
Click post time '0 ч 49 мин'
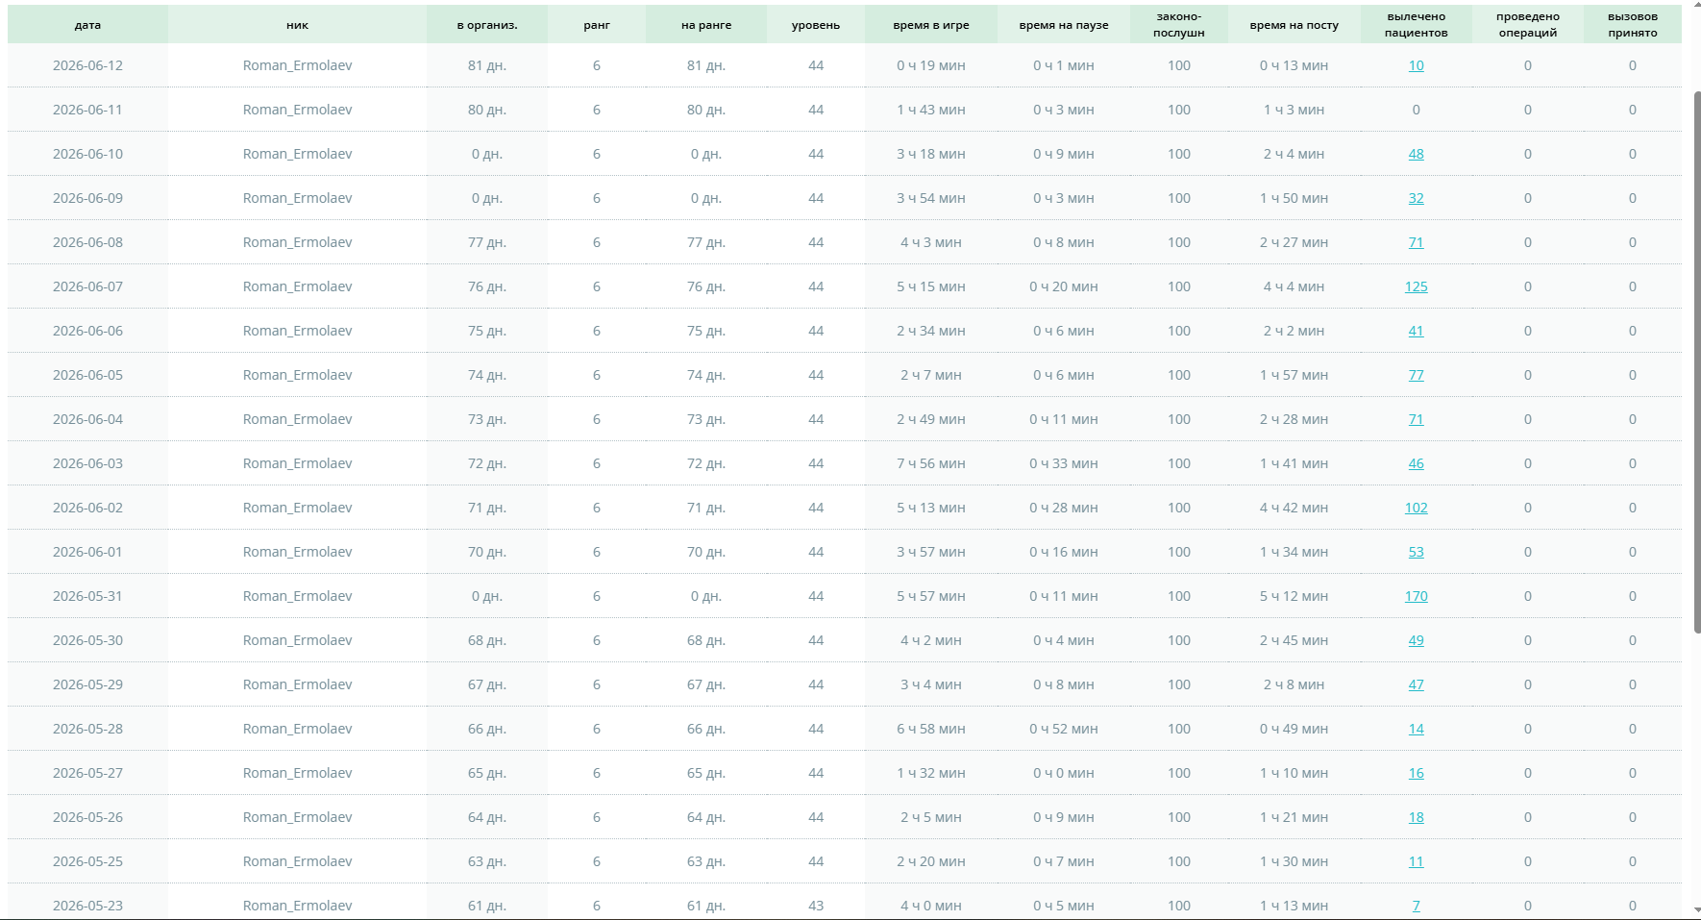tap(1294, 729)
